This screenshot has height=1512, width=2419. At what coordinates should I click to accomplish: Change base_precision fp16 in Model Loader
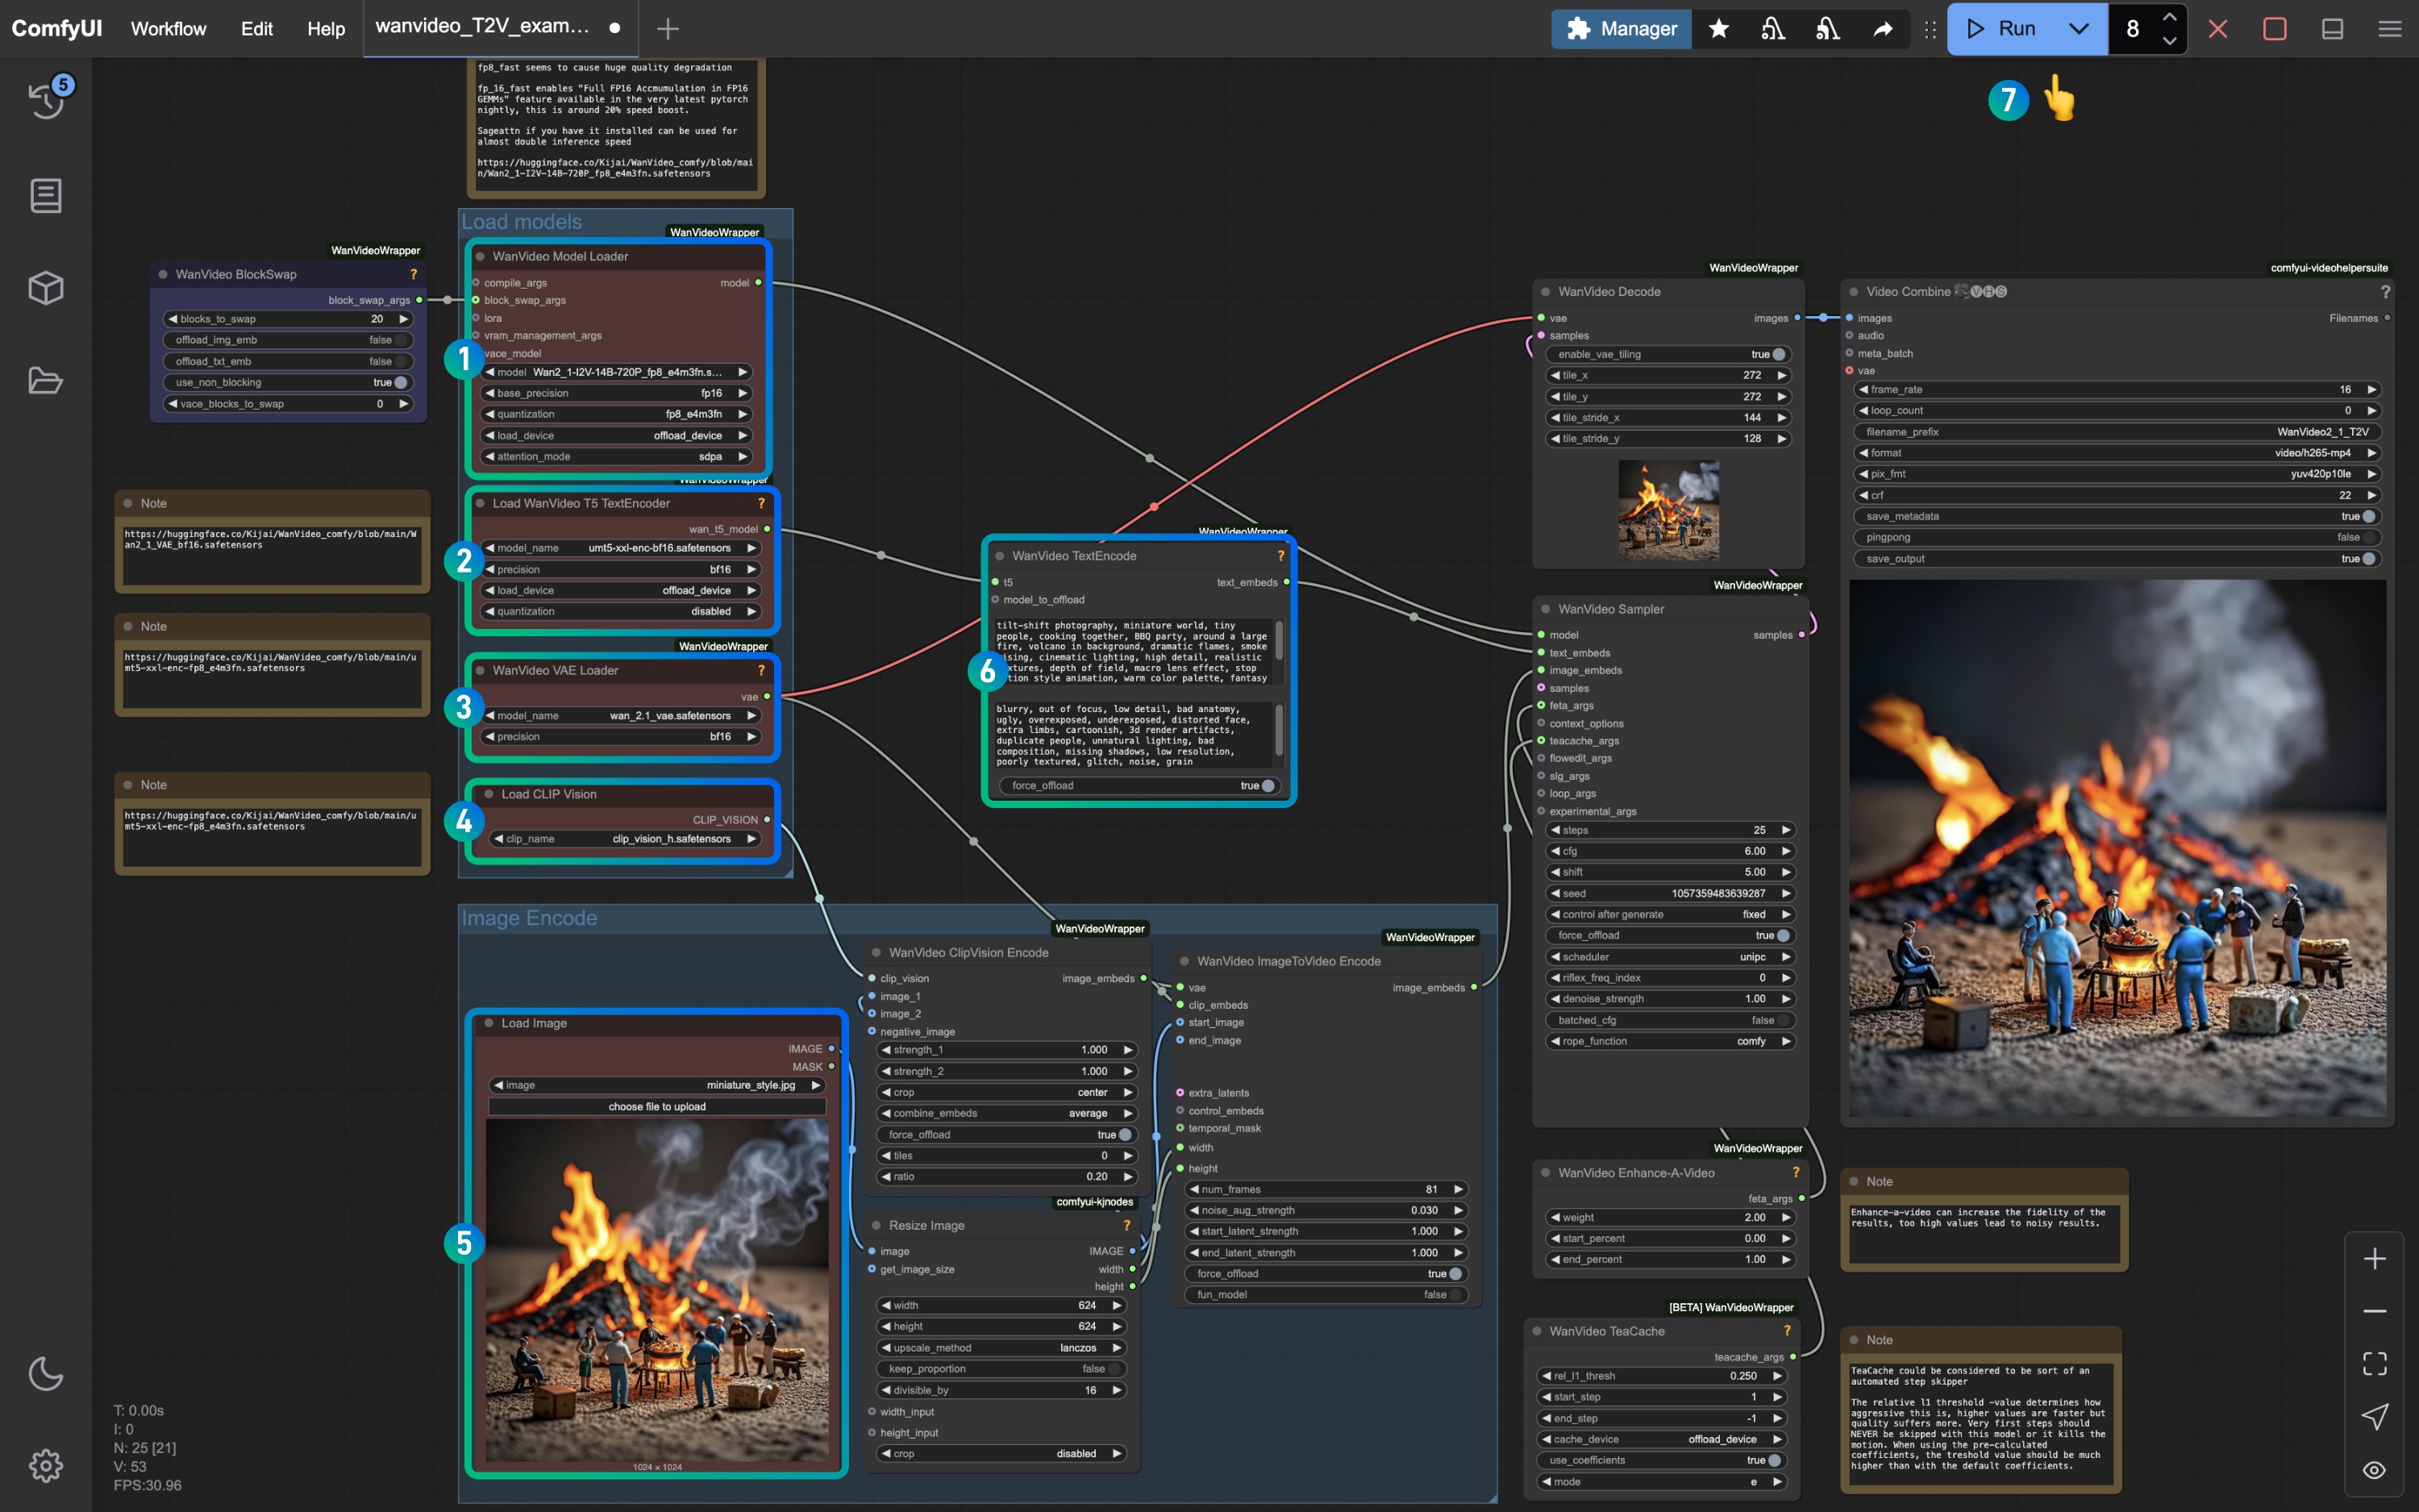[x=618, y=393]
